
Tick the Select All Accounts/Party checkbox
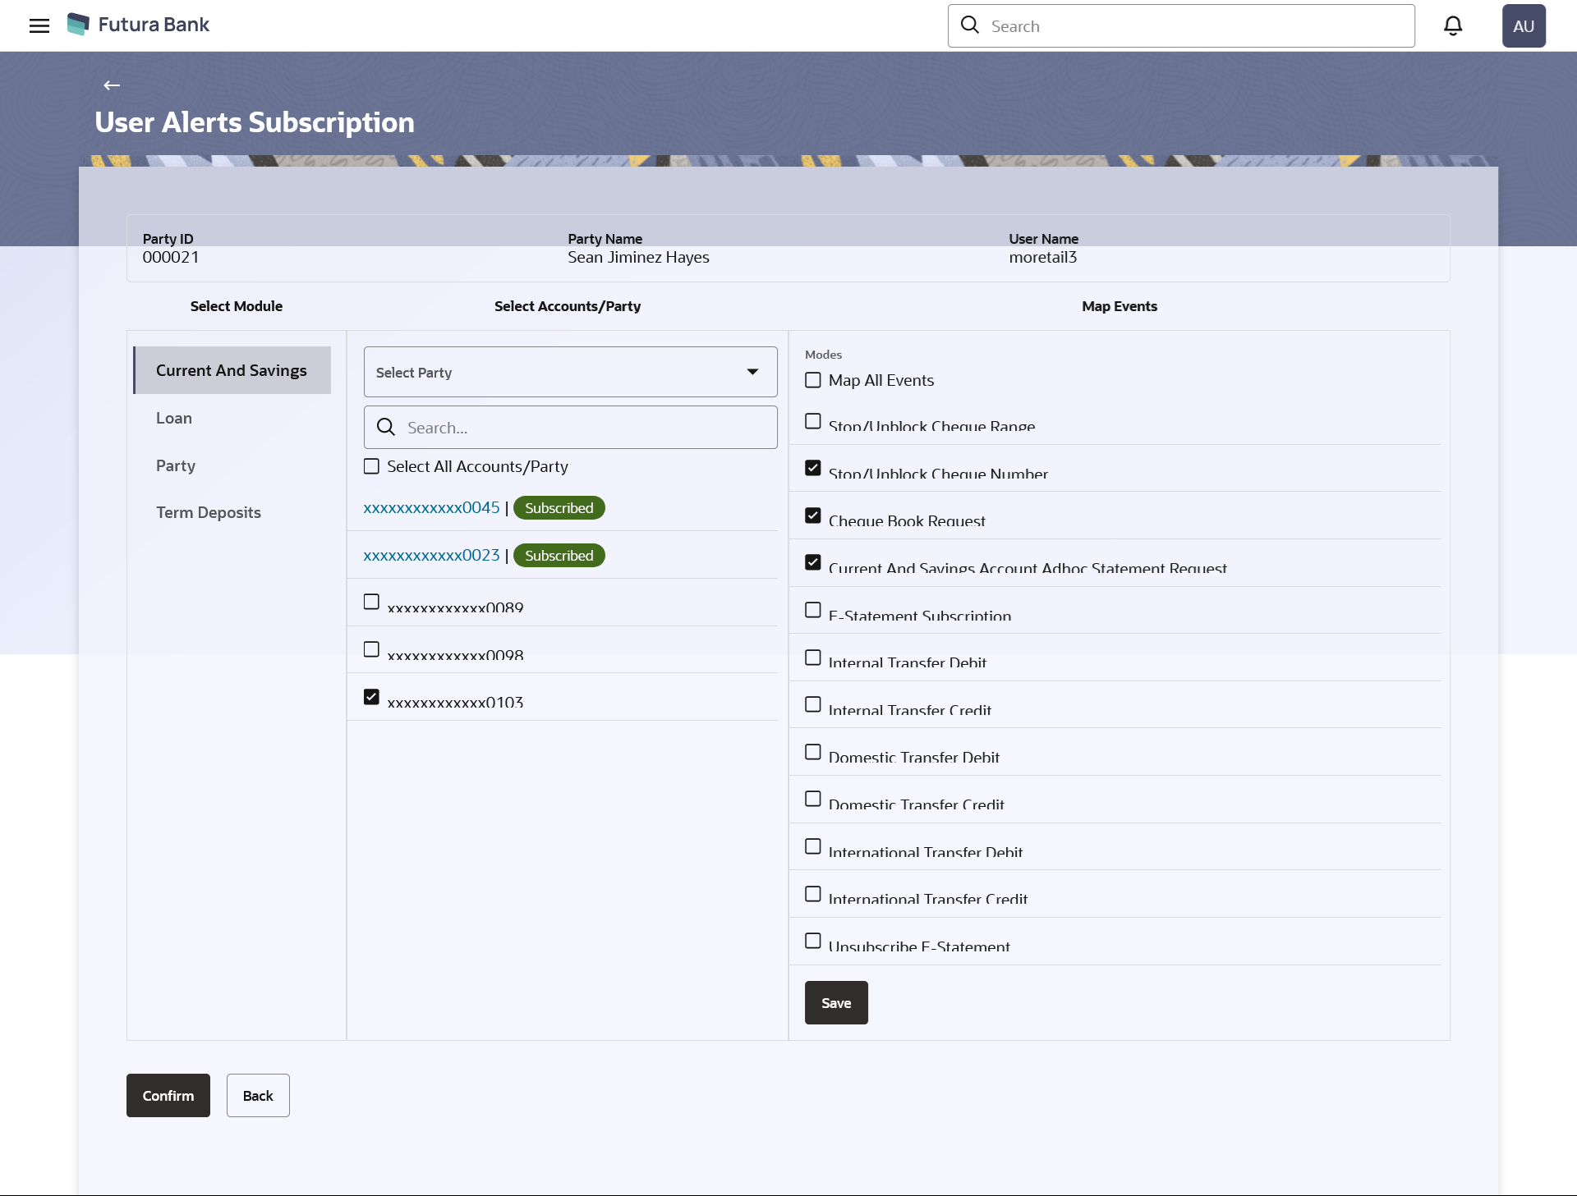click(x=371, y=466)
